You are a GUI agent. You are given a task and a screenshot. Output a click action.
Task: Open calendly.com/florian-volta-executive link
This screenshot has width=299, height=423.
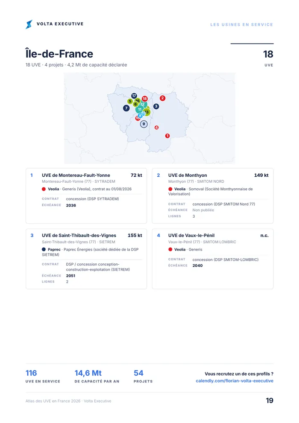click(x=235, y=381)
